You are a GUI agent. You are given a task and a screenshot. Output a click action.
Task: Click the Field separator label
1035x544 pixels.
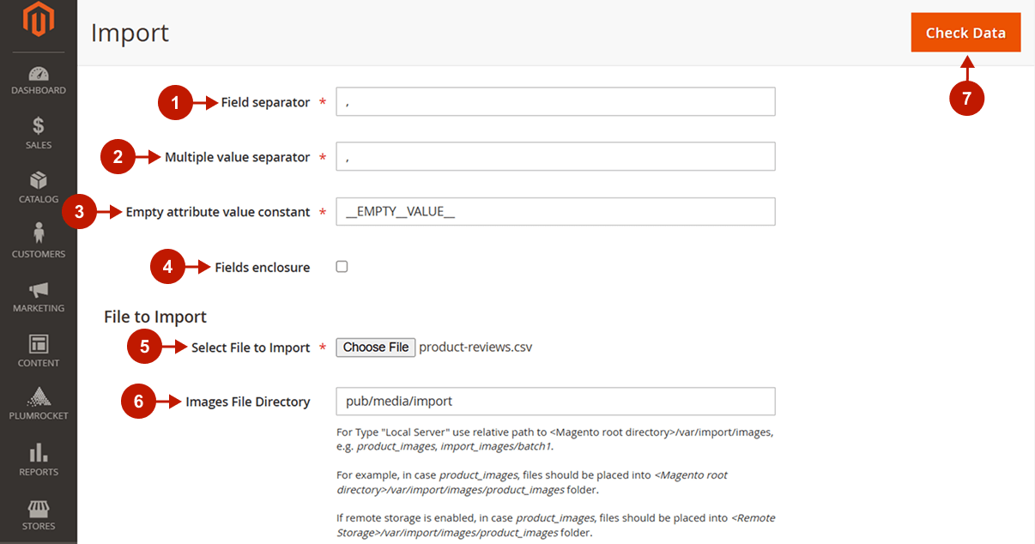tap(265, 102)
